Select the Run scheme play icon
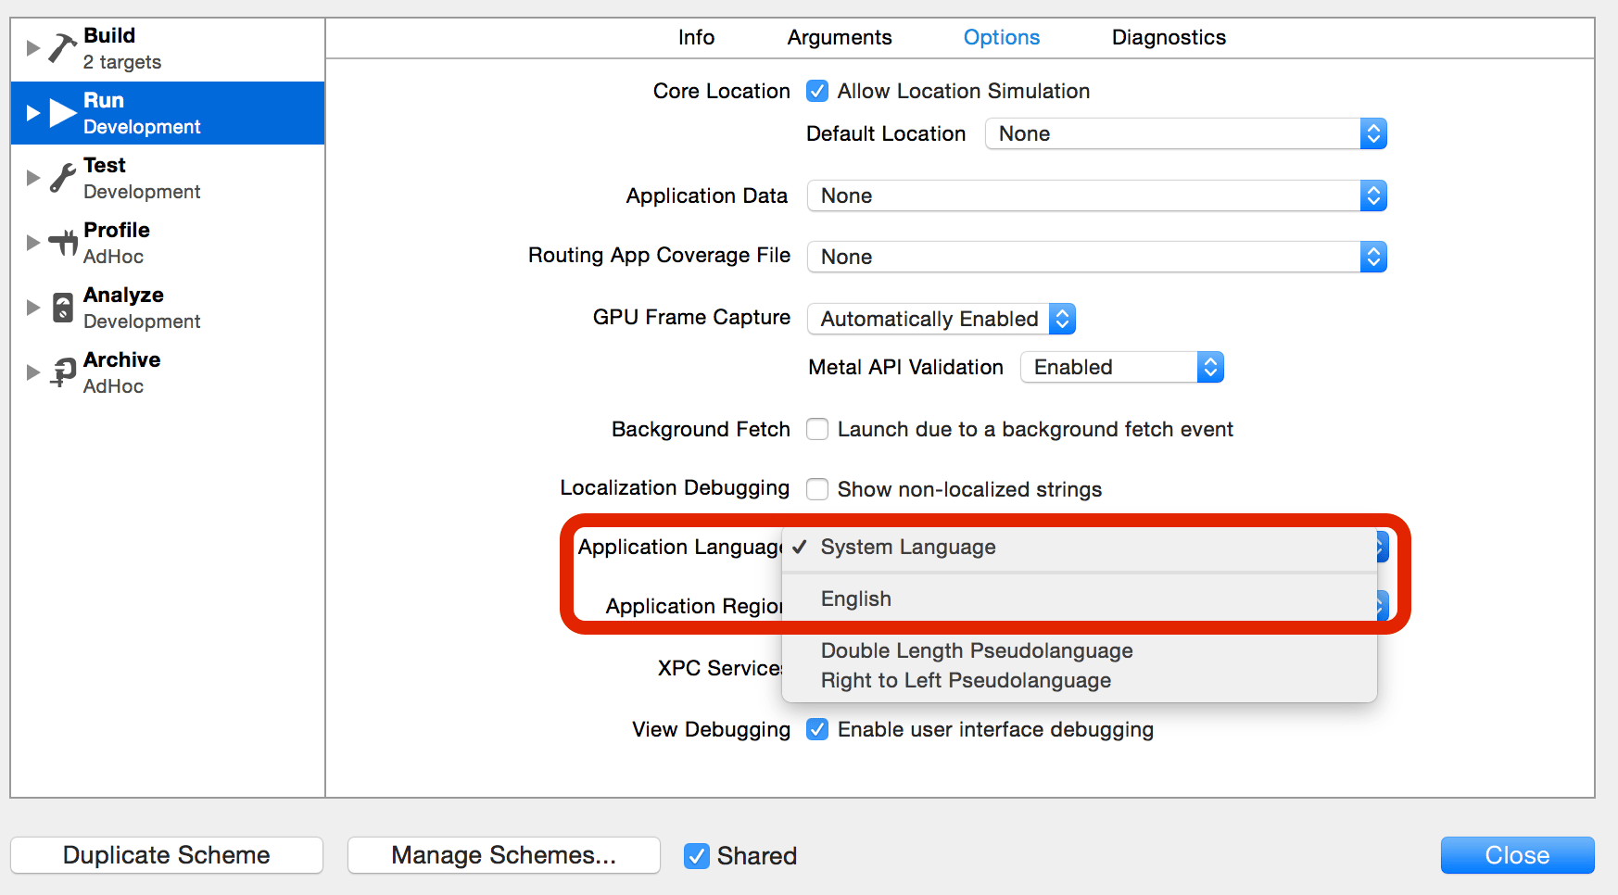Screen dimensions: 1618x895 (63, 112)
